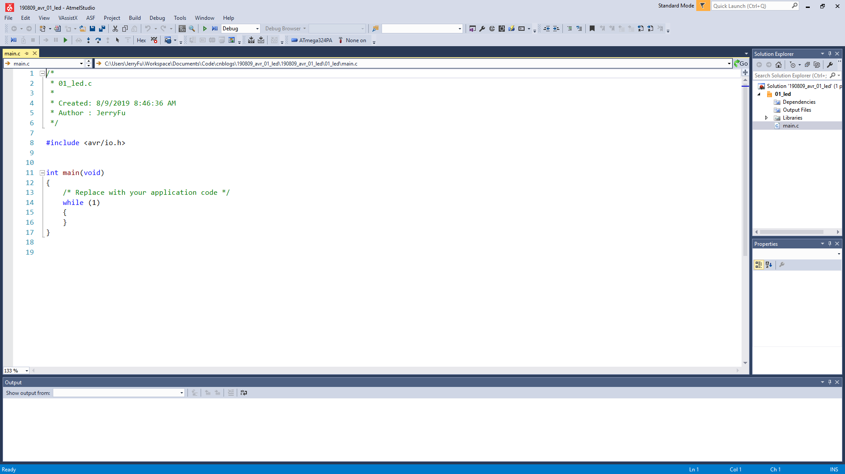This screenshot has height=474, width=845.
Task: Open Solution Explorer properties wrench icon
Action: 830,65
